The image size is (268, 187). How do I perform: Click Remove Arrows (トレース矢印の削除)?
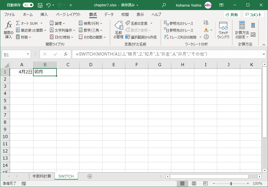[180, 37]
